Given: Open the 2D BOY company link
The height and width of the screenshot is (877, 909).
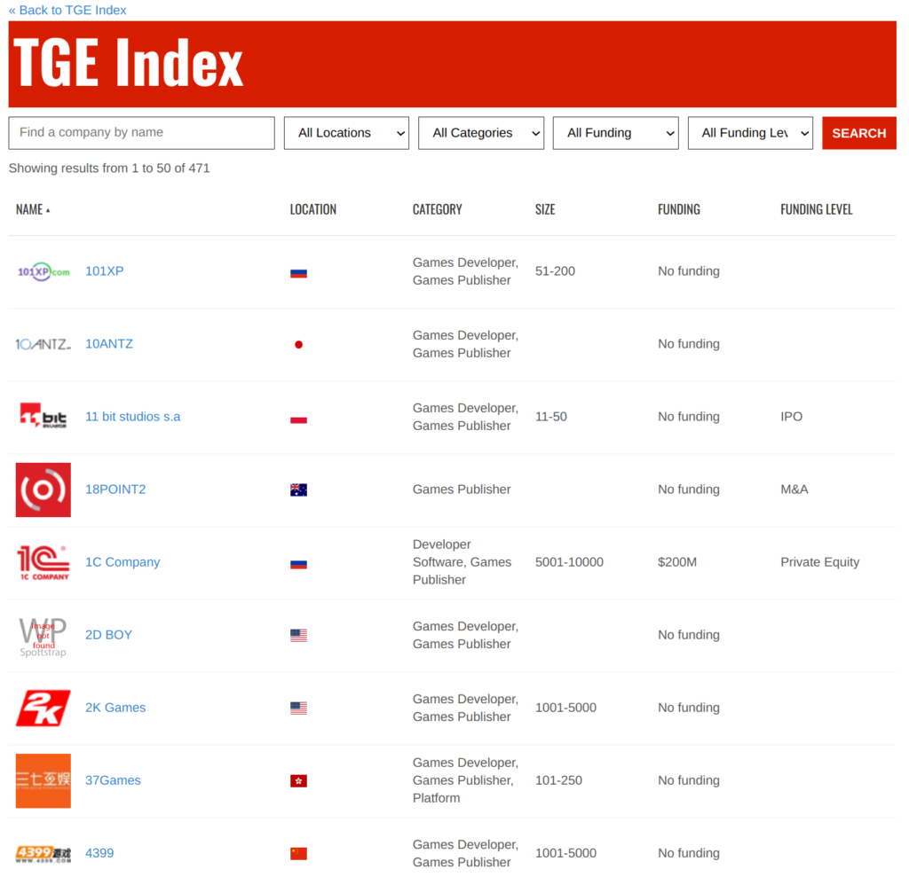Looking at the screenshot, I should (x=108, y=635).
